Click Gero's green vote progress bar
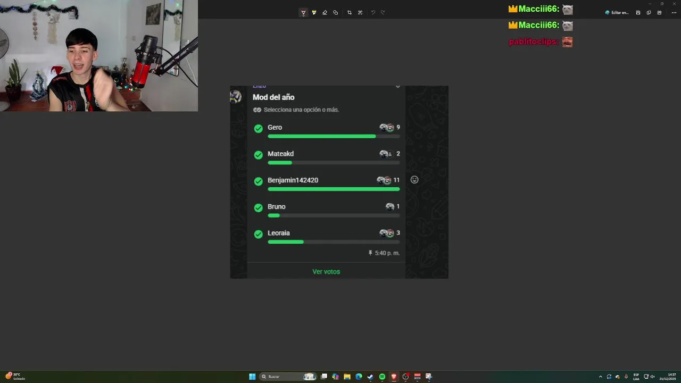The height and width of the screenshot is (383, 681). [x=321, y=136]
